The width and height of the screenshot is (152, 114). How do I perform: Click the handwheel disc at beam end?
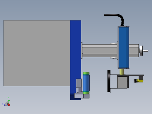coord(141,51)
